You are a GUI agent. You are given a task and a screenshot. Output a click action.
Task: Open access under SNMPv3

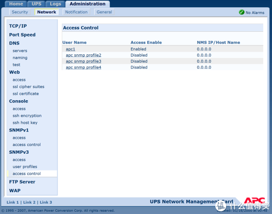(x=19, y=160)
